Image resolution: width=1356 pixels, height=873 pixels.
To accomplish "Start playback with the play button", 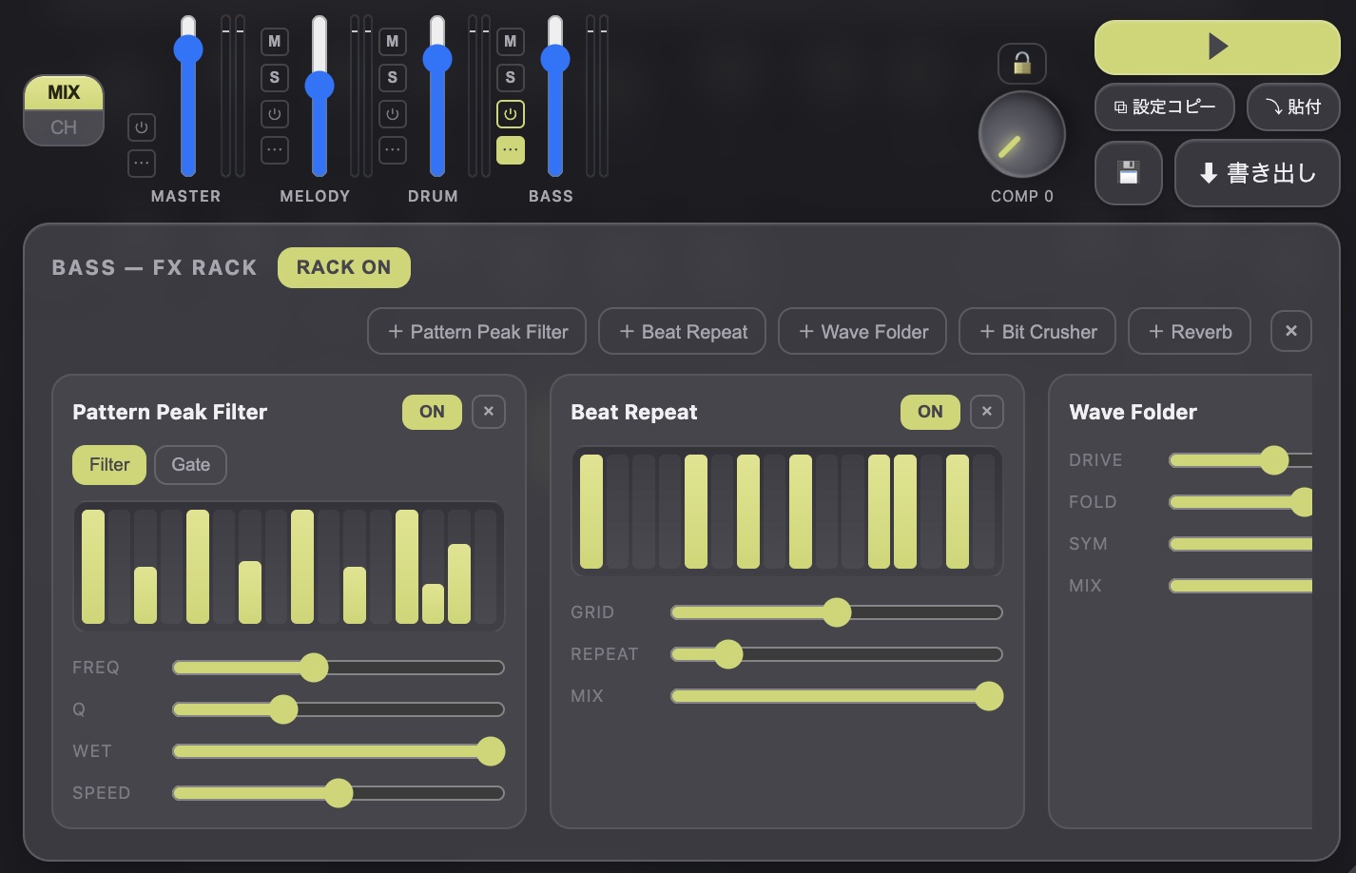I will (x=1217, y=47).
